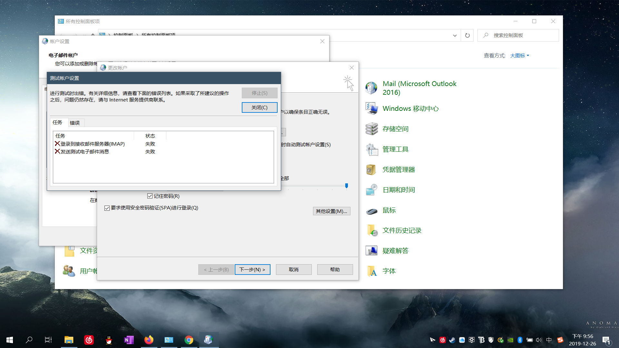
Task: Click the 关闭(C) button
Action: point(260,107)
